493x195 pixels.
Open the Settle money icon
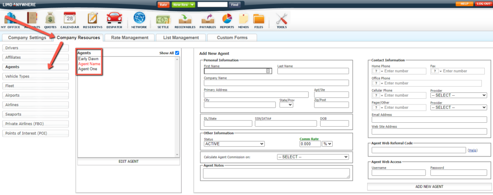coord(163,20)
